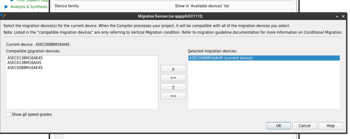Image resolution: width=350 pixels, height=139 pixels.
Task: Confirm the dialog with OK
Action: click(x=279, y=126)
